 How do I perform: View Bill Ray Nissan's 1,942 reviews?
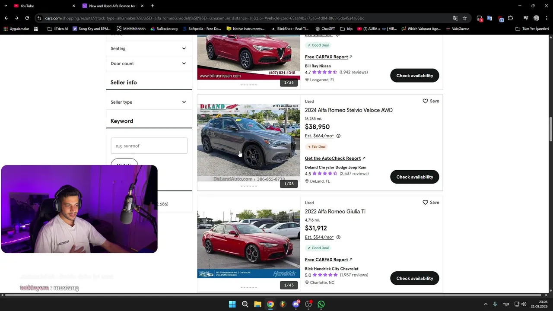tap(353, 72)
